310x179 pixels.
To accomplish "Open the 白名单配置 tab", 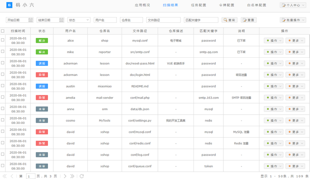I will pyautogui.click(x=257, y=5).
